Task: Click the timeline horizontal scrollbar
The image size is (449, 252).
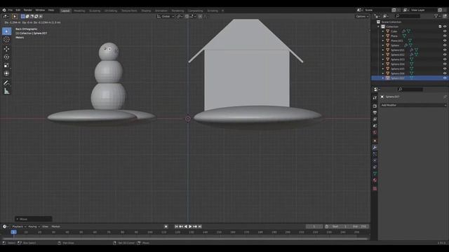Action: [x=185, y=239]
